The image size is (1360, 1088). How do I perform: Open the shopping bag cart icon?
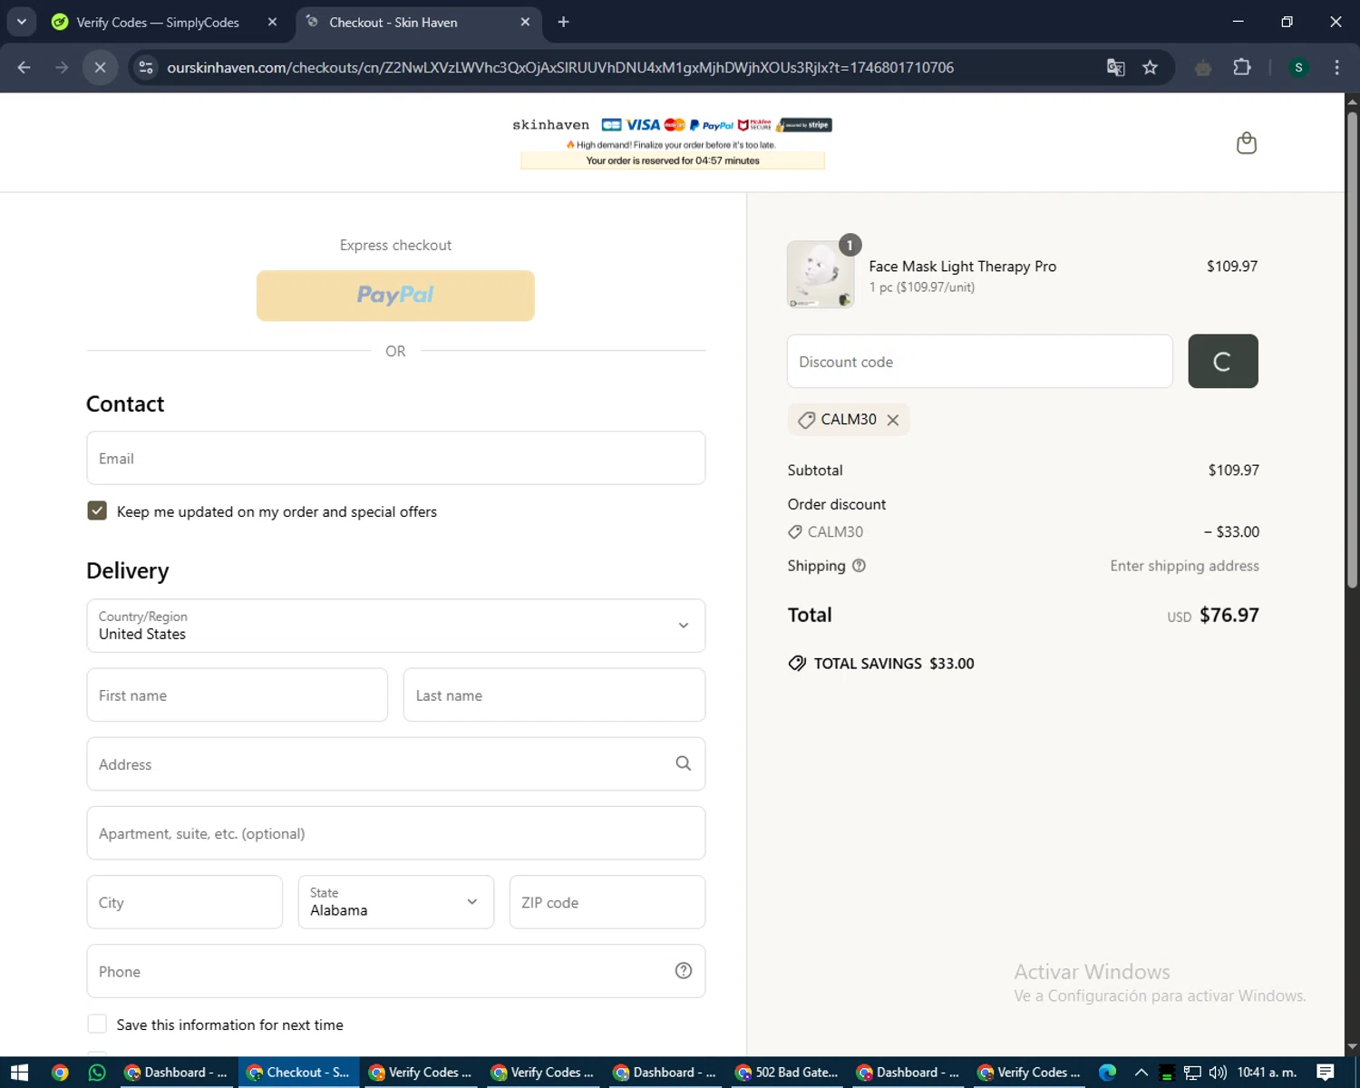tap(1247, 142)
